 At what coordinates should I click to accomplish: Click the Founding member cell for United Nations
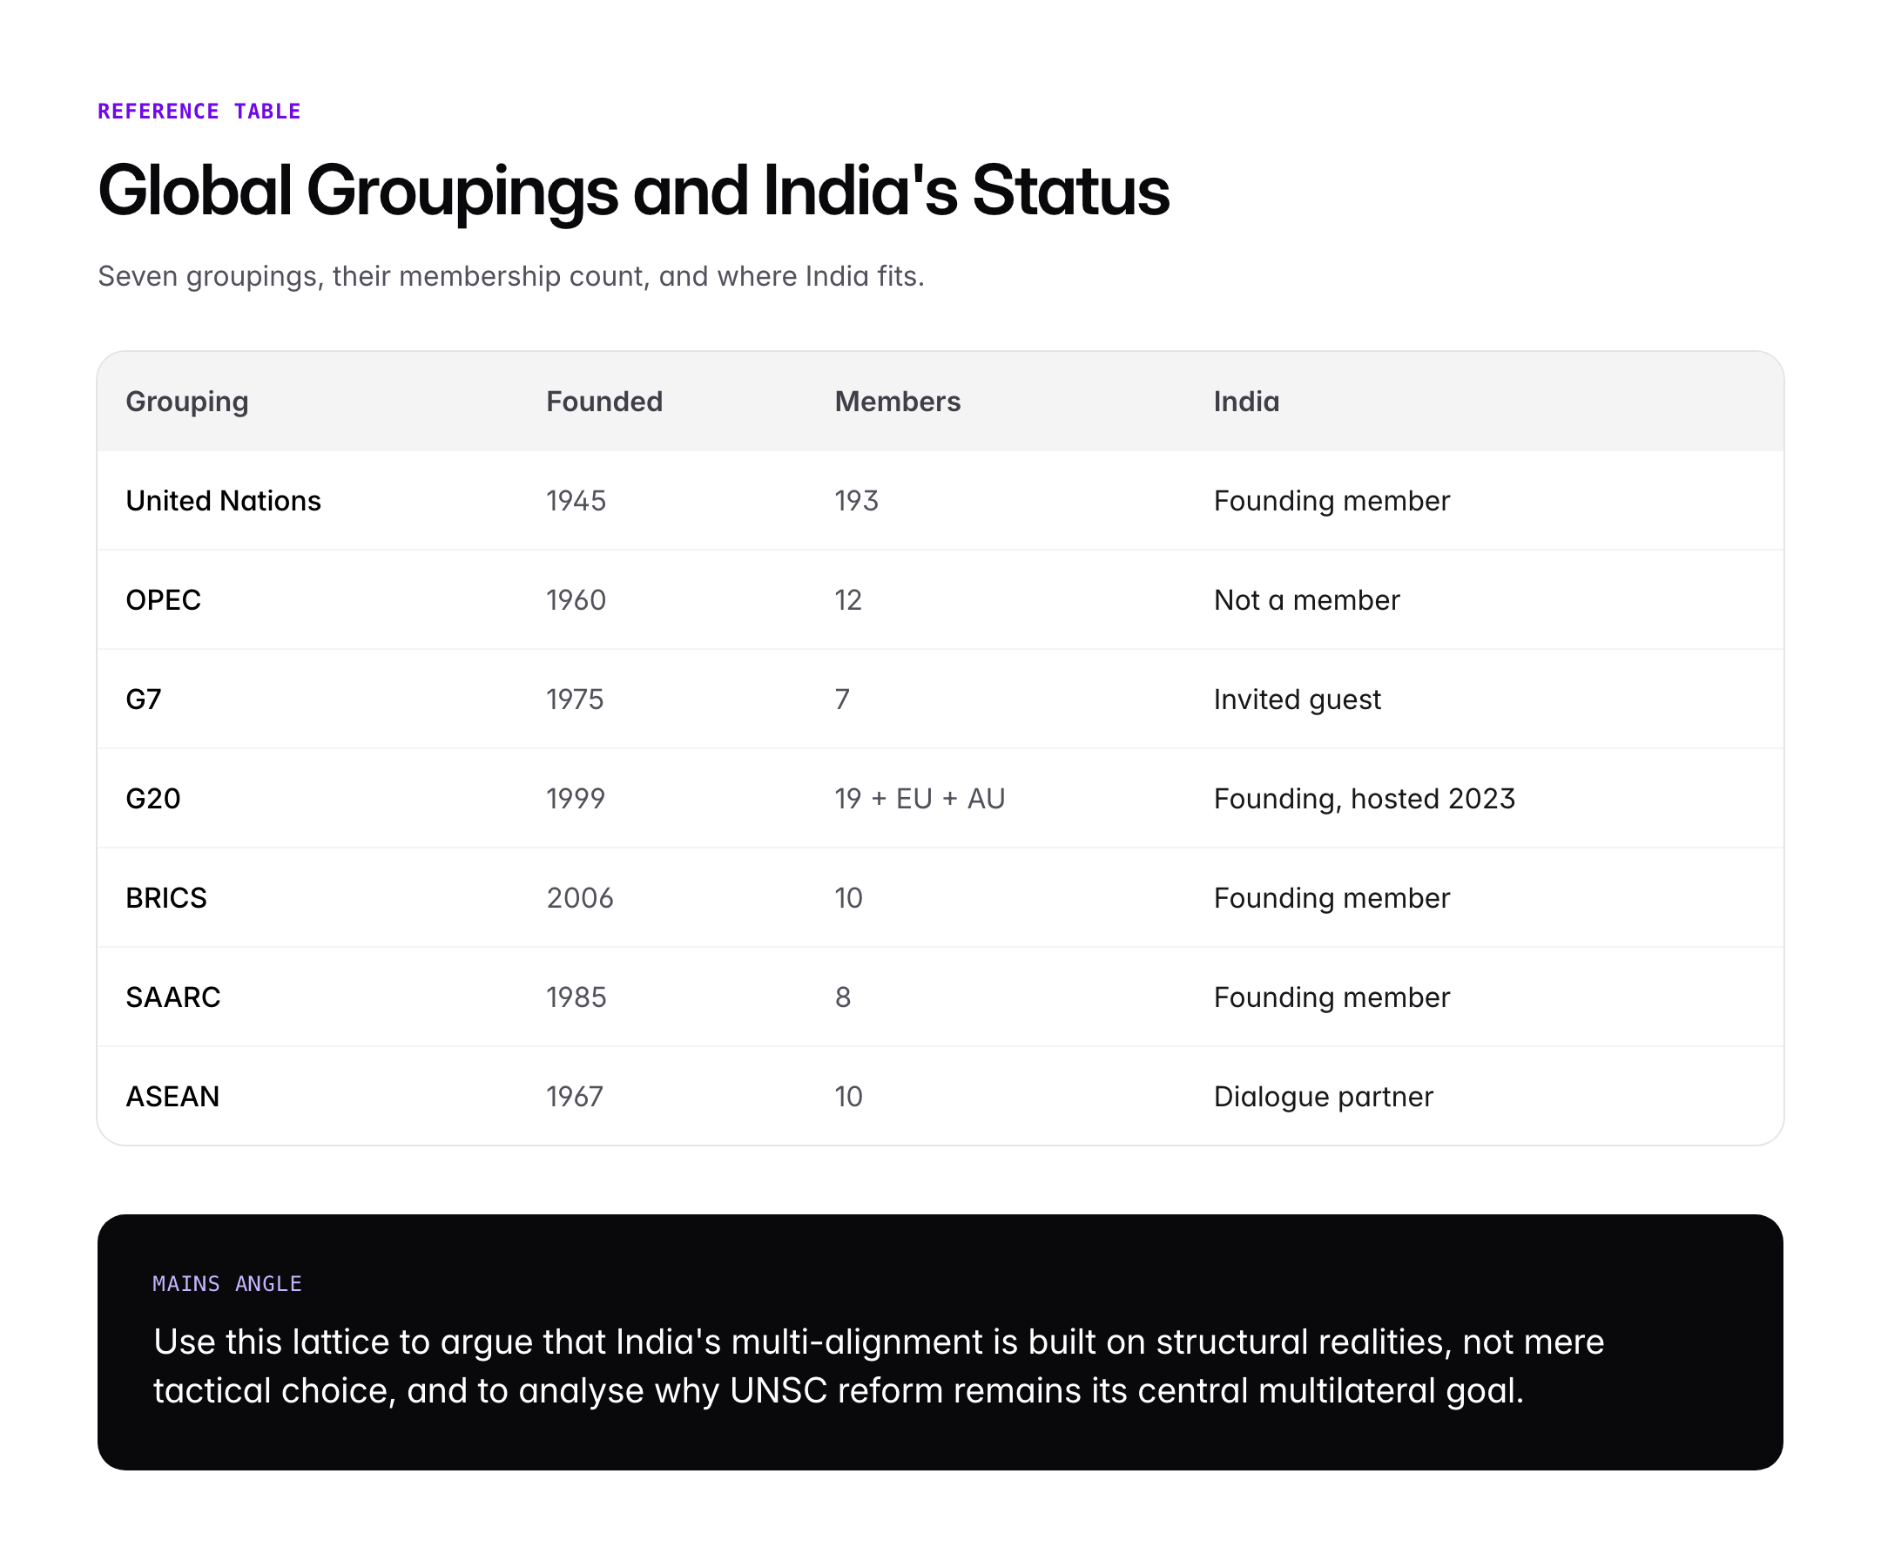point(1330,501)
